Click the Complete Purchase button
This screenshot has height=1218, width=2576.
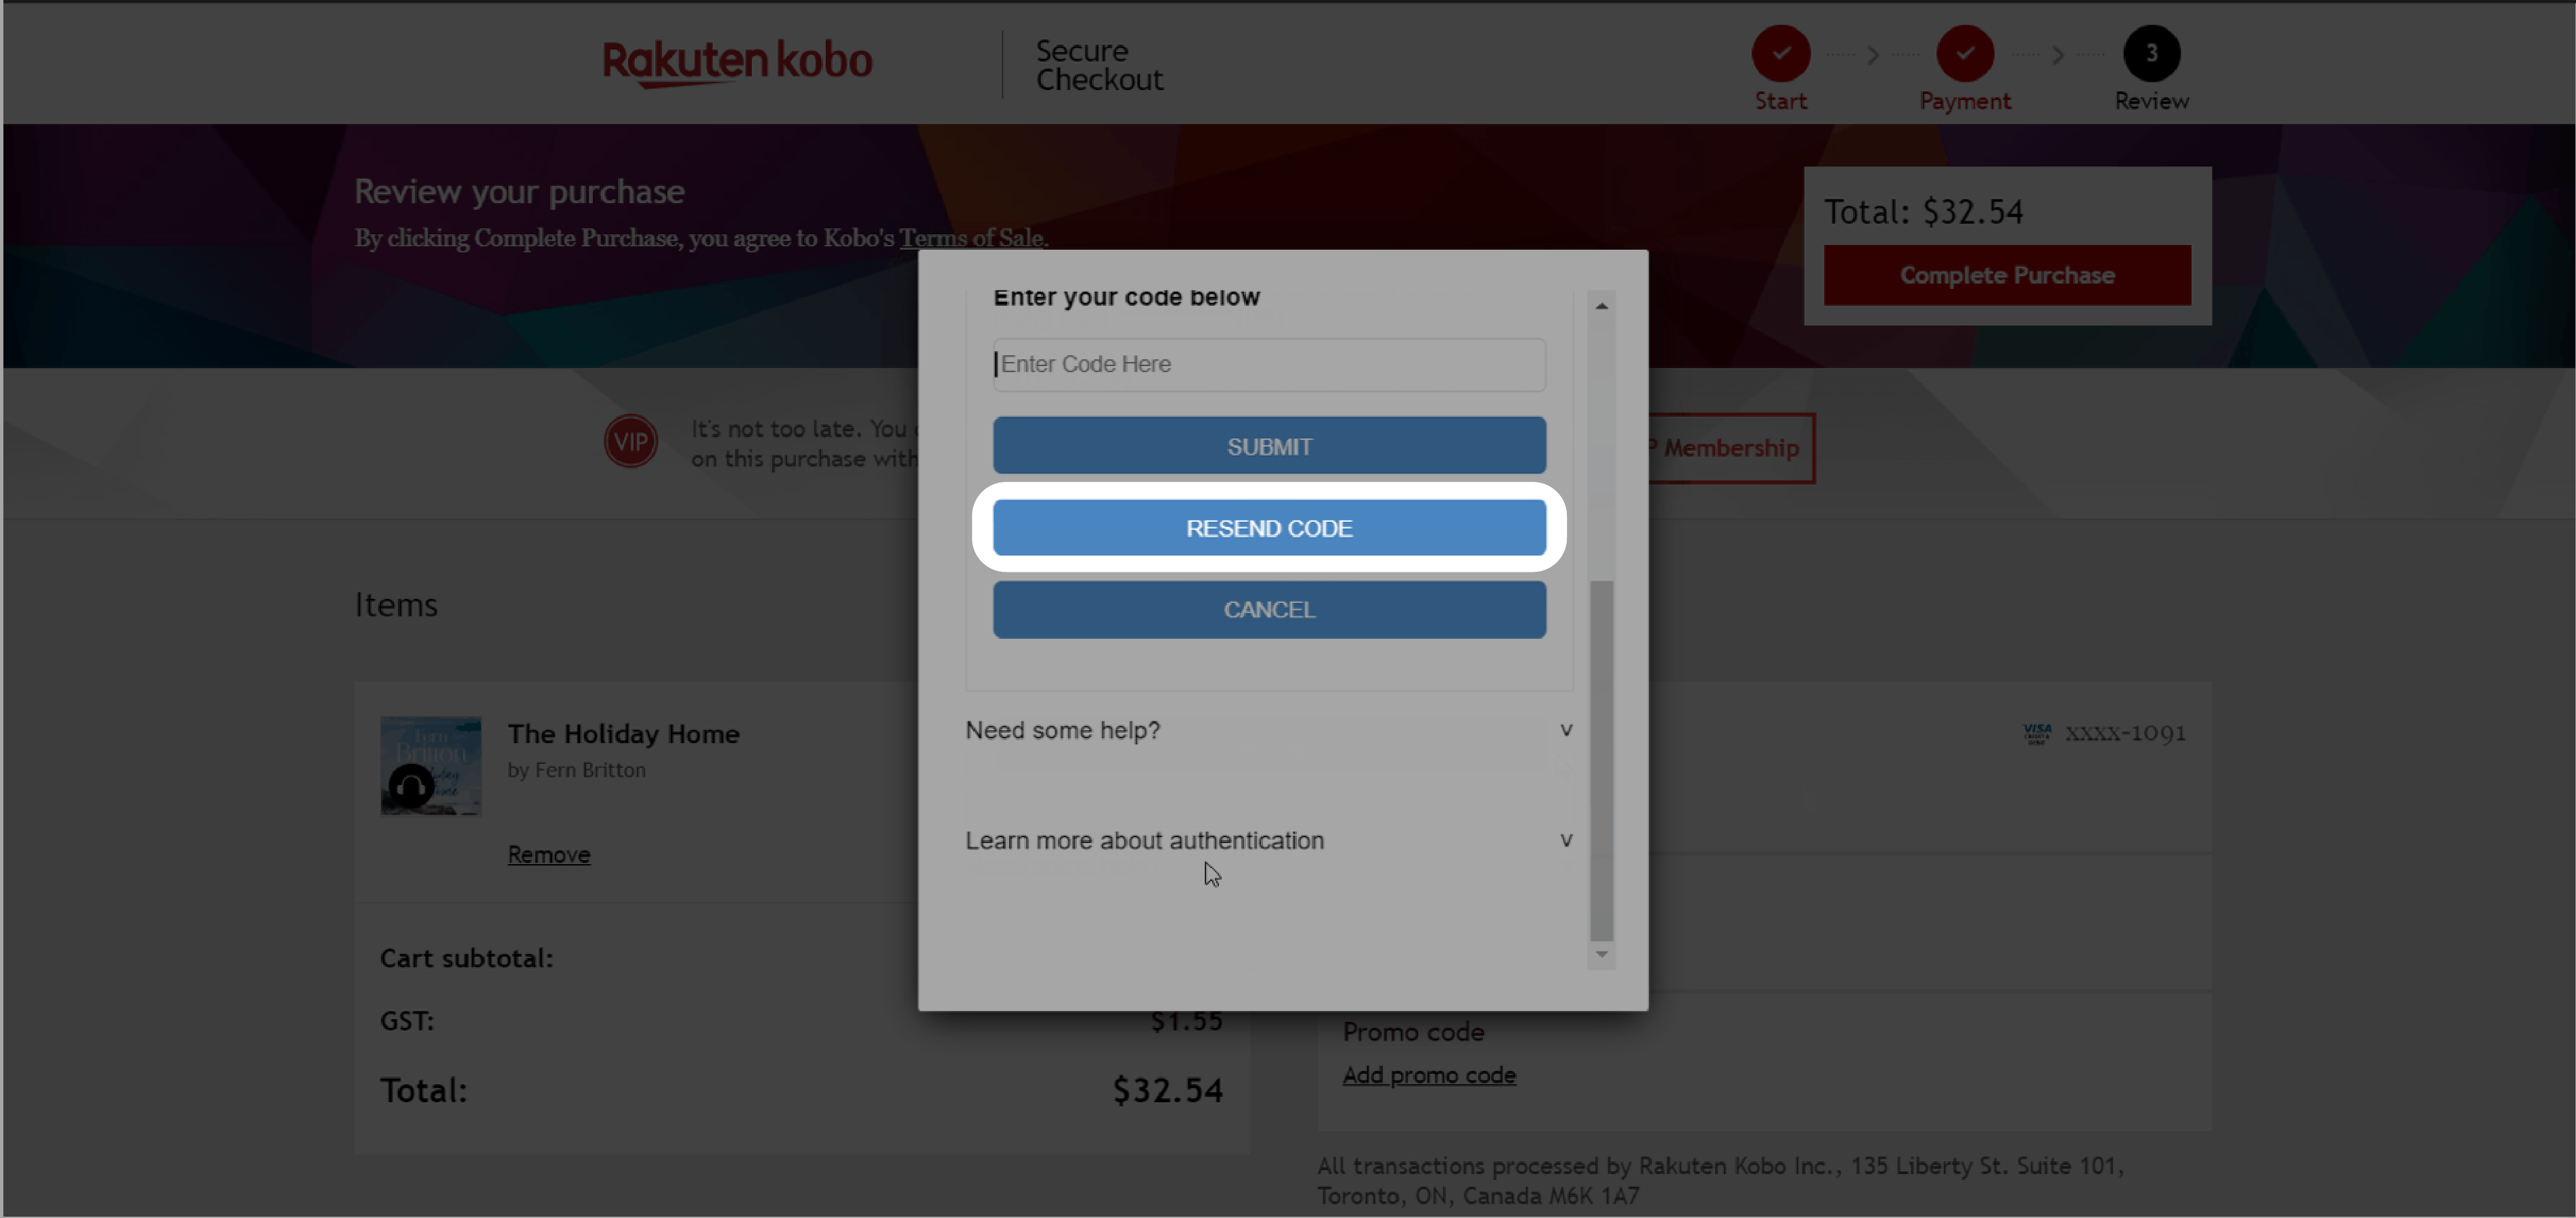pyautogui.click(x=2007, y=273)
